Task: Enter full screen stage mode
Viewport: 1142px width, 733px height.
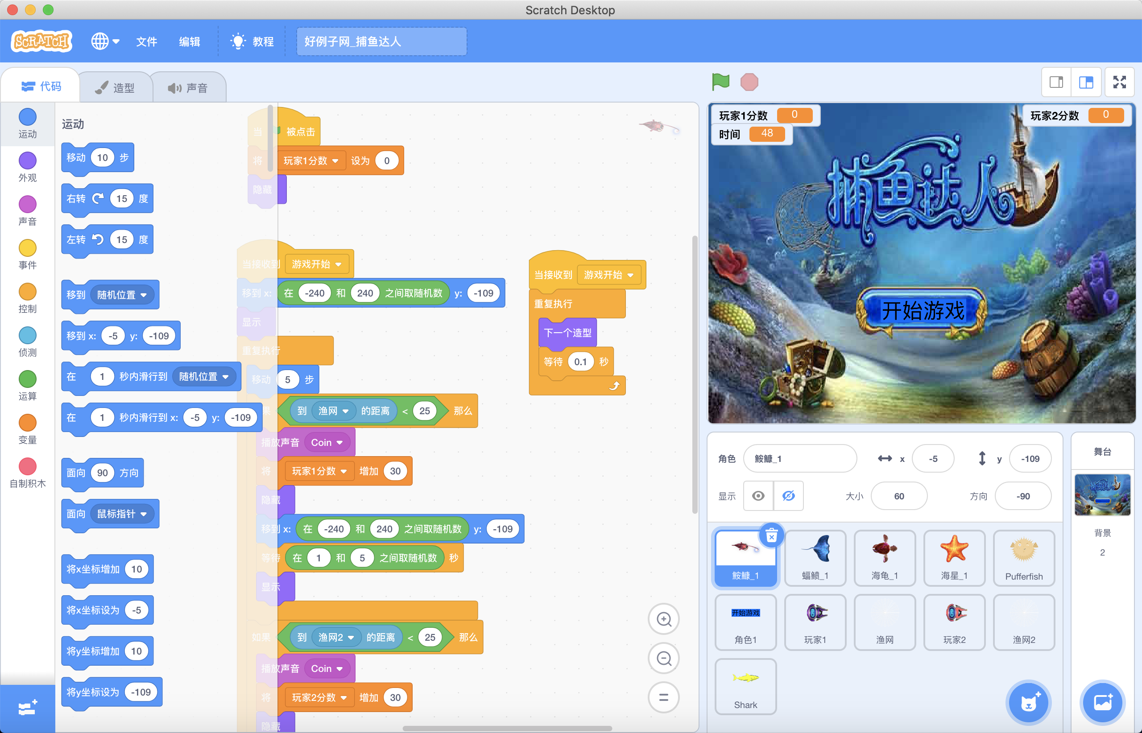Action: coord(1120,82)
